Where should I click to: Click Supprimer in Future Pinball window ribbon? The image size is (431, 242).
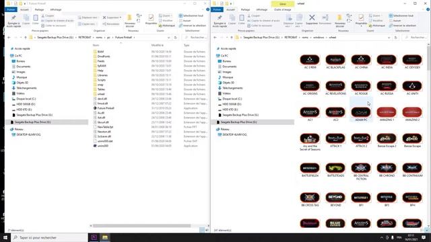(x=112, y=17)
